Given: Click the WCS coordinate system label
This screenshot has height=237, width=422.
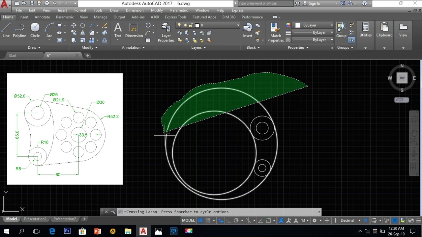Looking at the screenshot, I should [x=402, y=100].
